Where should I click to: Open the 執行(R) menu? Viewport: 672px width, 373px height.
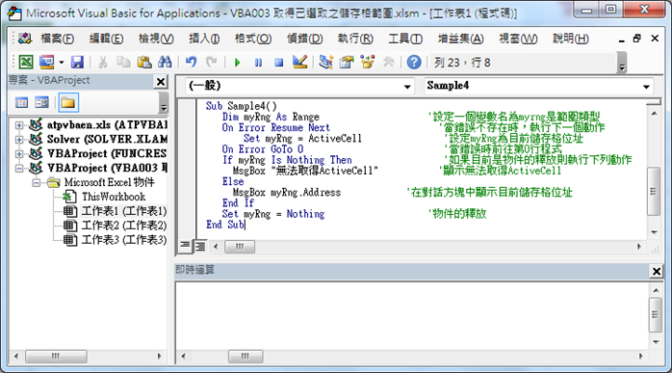tap(355, 39)
